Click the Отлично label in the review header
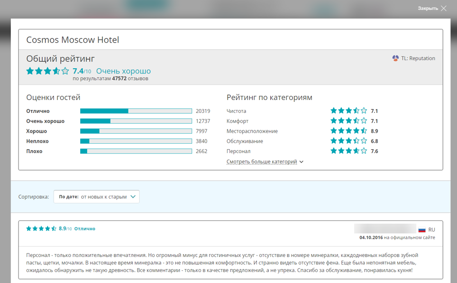The width and height of the screenshot is (457, 283). coord(85,229)
